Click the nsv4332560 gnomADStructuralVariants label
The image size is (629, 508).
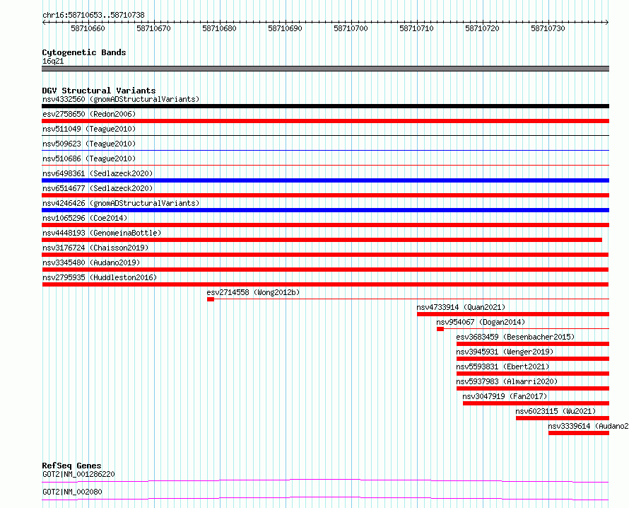121,99
